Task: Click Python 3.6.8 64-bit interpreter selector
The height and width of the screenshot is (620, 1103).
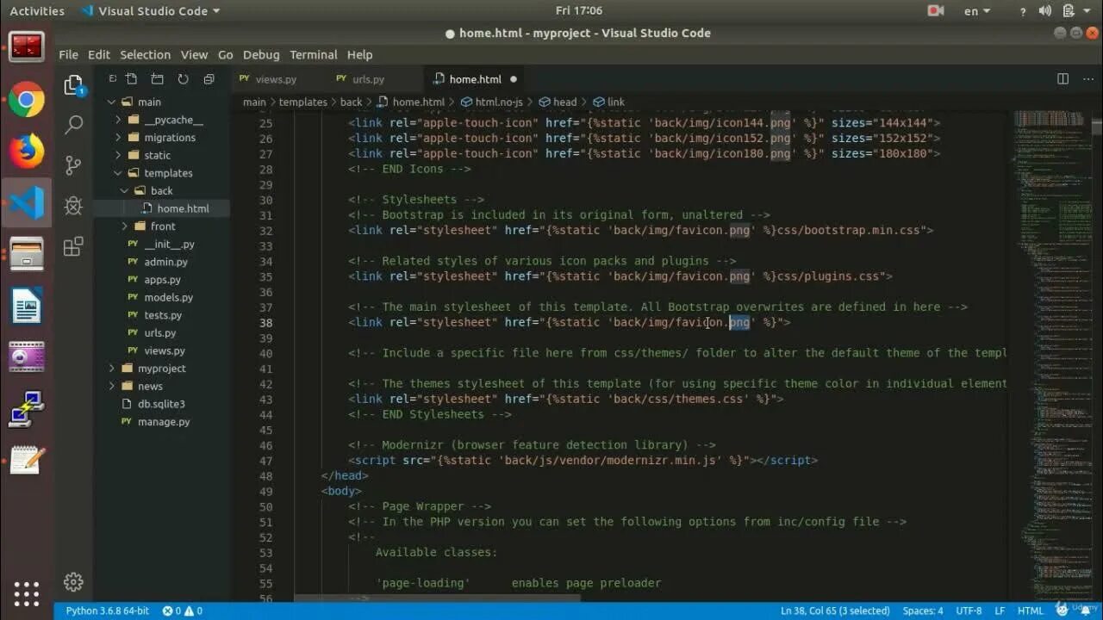Action: pos(107,611)
